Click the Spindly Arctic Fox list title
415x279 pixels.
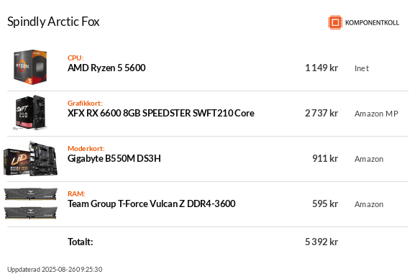click(x=53, y=22)
